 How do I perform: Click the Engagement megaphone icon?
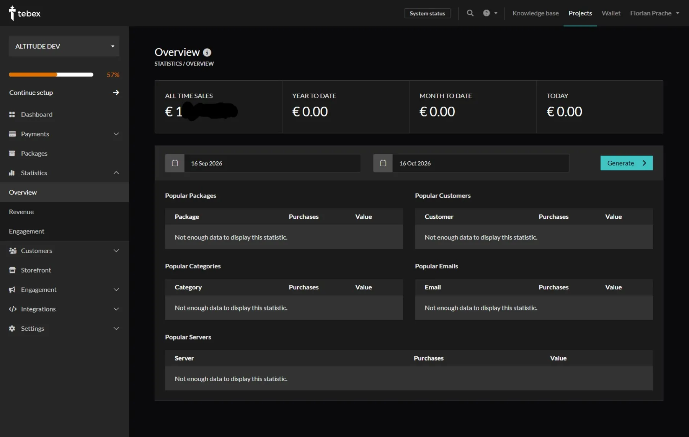tap(12, 290)
